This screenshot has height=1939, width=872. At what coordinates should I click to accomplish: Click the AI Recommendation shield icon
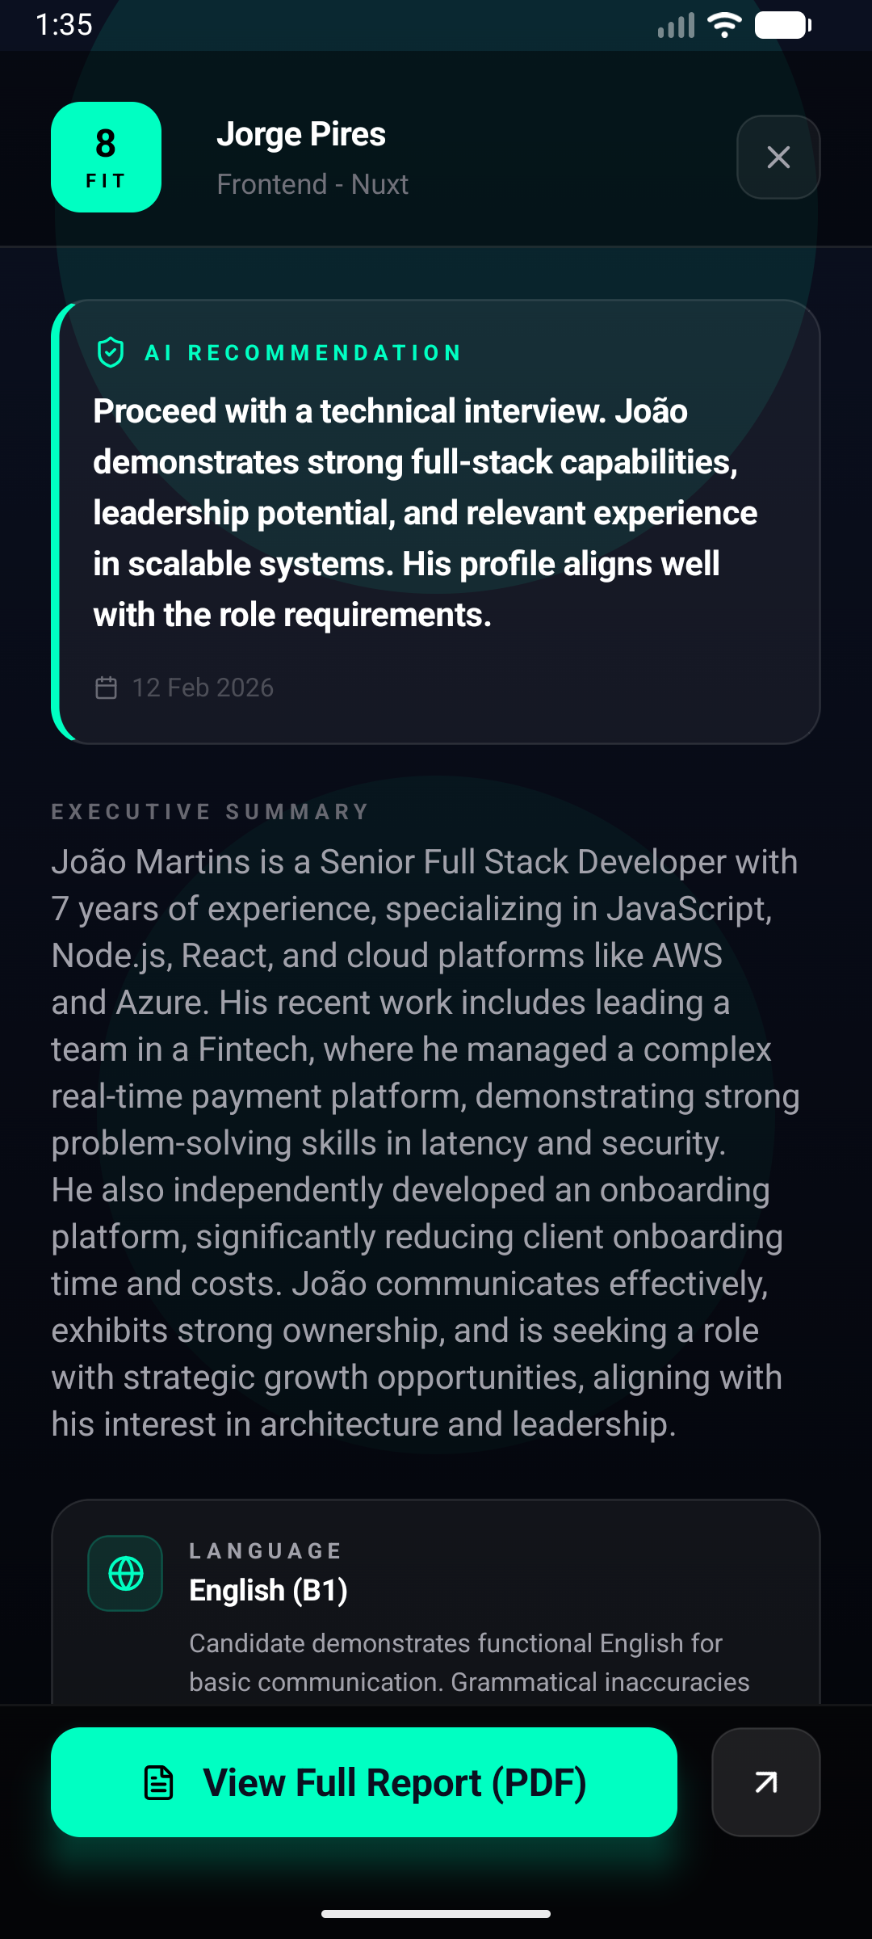111,353
